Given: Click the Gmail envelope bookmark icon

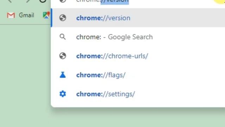Looking at the screenshot, I should coord(11,15).
